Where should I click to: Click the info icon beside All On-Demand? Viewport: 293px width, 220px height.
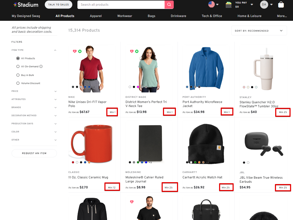(x=41, y=66)
